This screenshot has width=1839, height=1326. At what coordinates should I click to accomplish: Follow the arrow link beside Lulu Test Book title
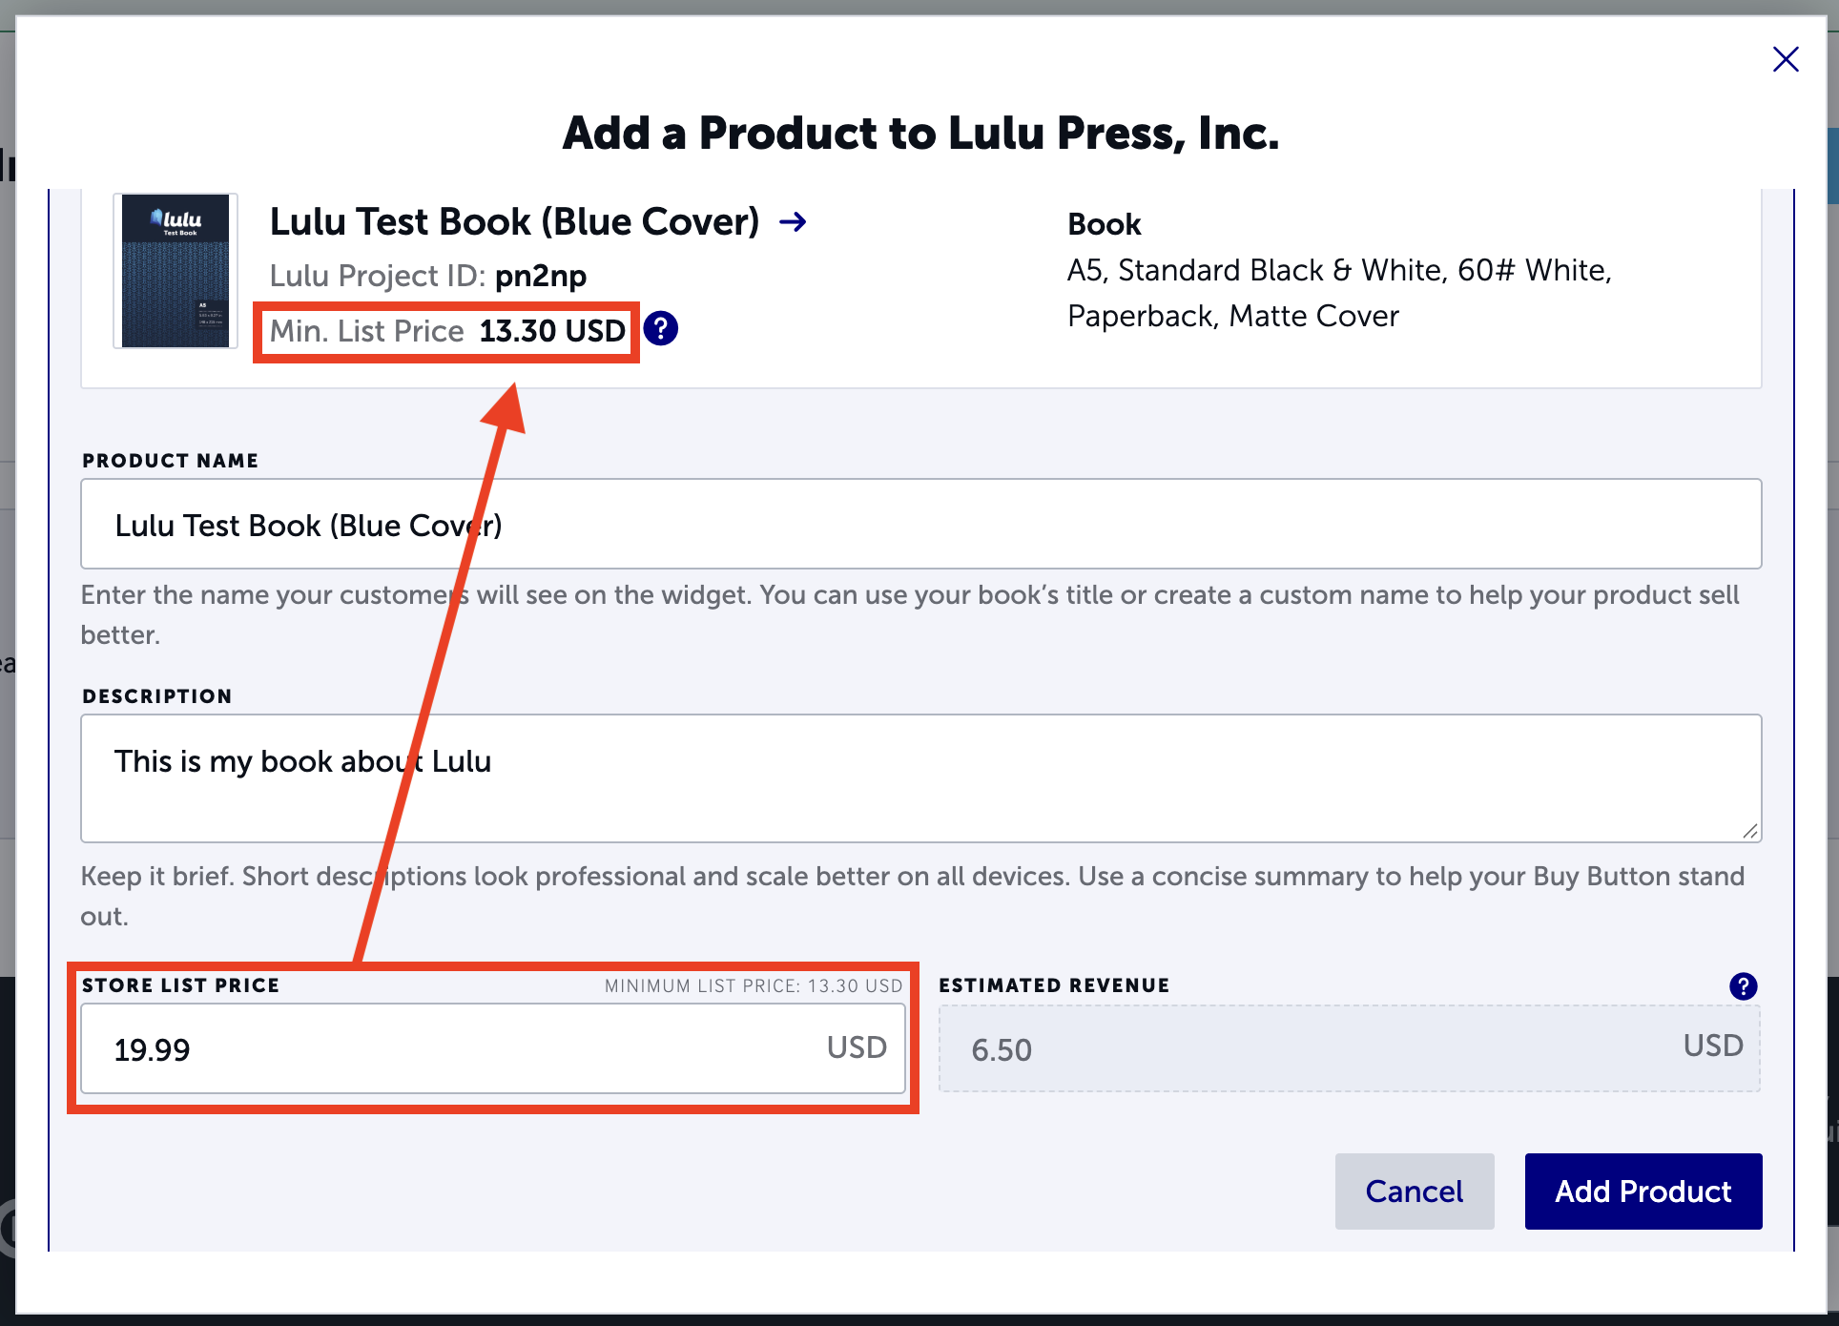793,222
